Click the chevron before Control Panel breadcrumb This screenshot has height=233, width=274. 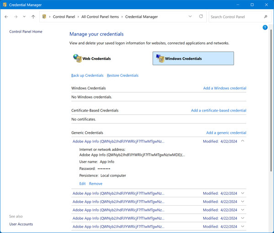[x=50, y=17]
